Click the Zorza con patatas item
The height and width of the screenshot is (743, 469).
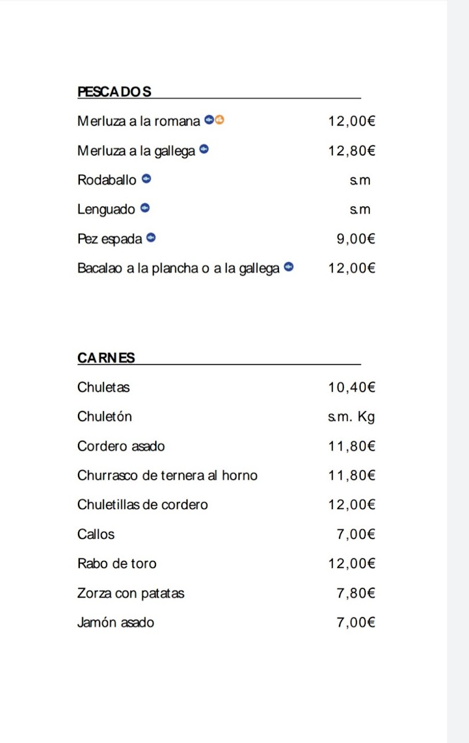click(131, 594)
